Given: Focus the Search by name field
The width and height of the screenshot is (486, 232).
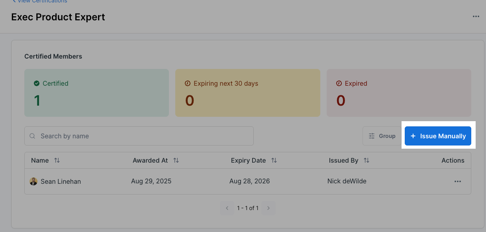Looking at the screenshot, I should pos(143,136).
